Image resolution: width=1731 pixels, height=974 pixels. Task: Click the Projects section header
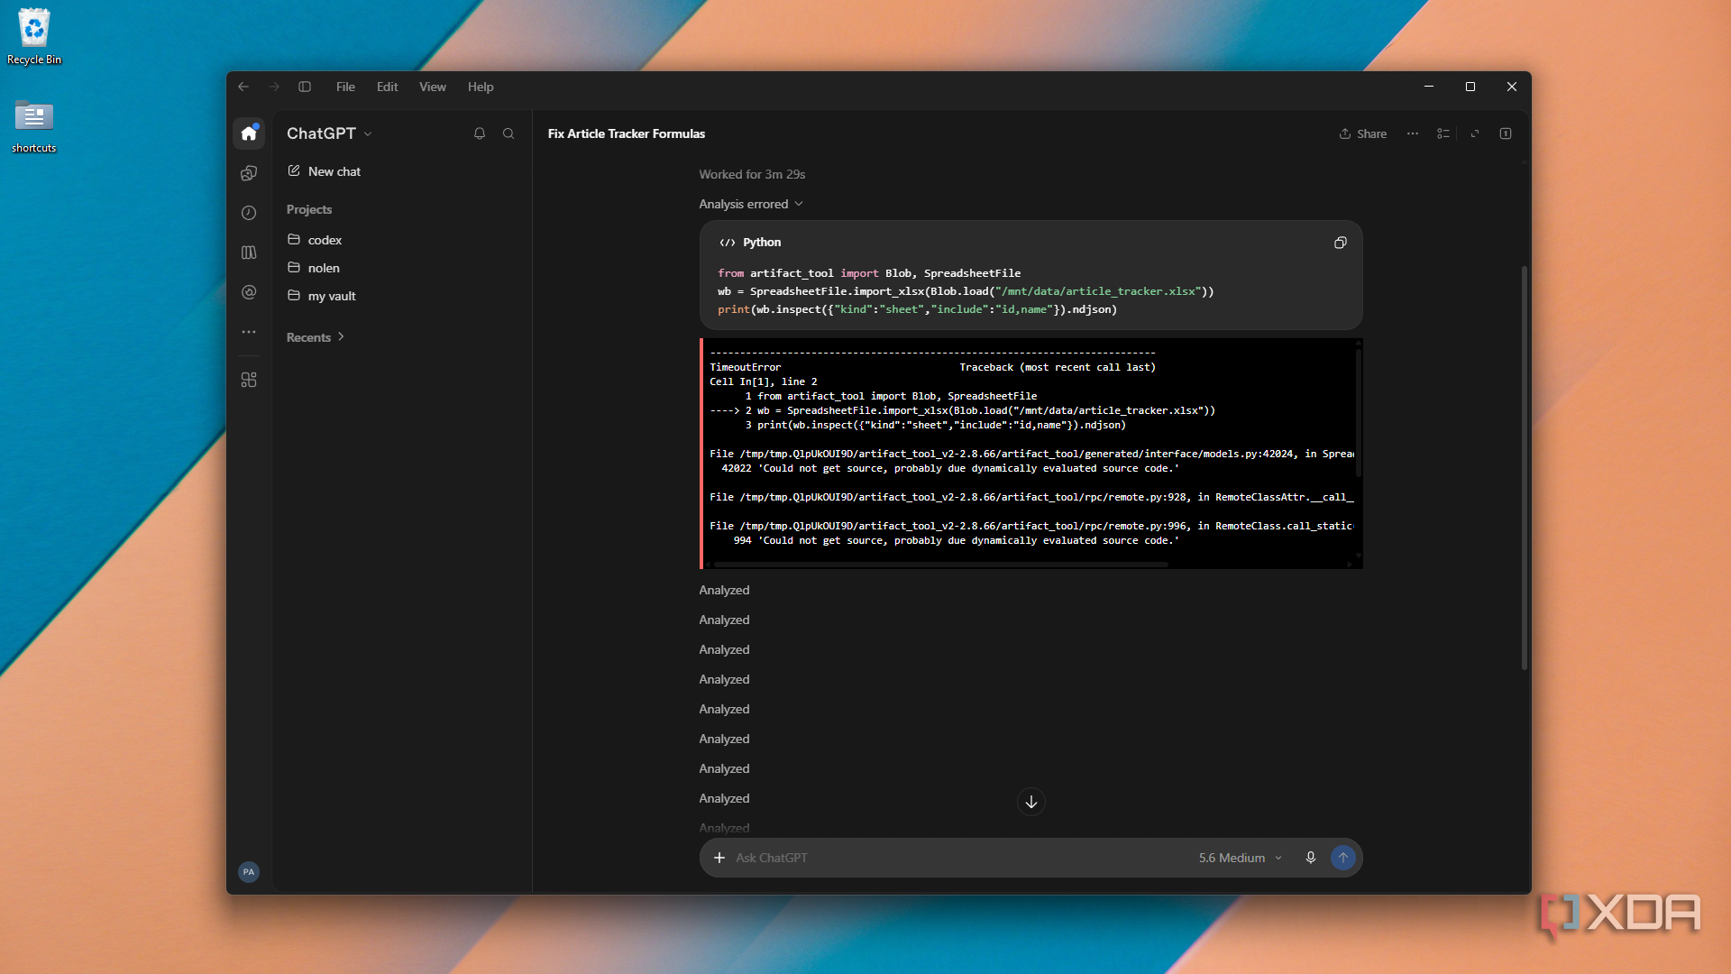click(x=309, y=209)
